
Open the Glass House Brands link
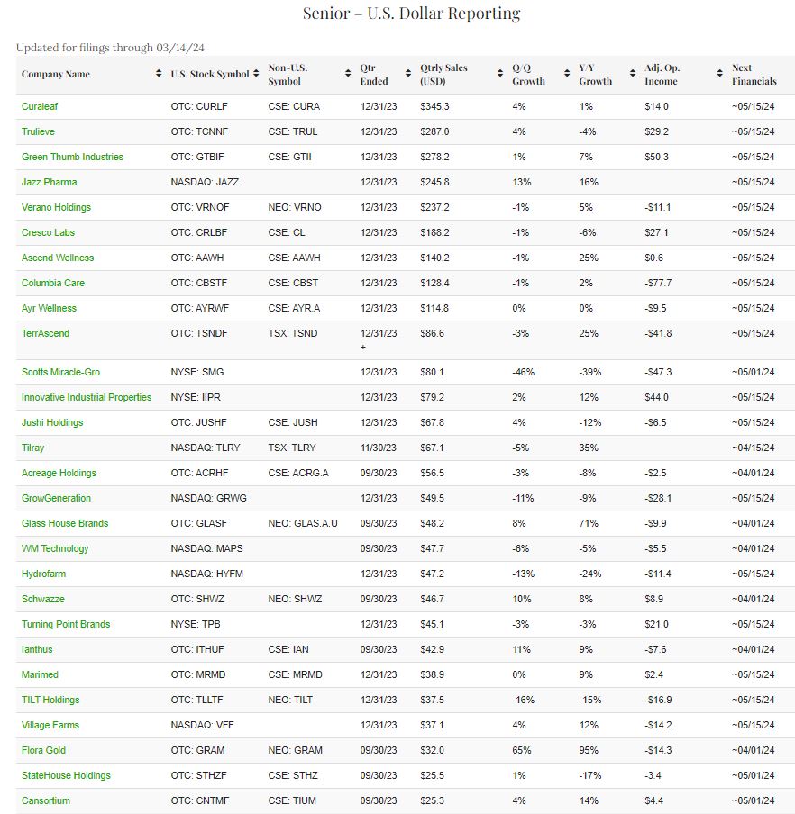pos(65,523)
